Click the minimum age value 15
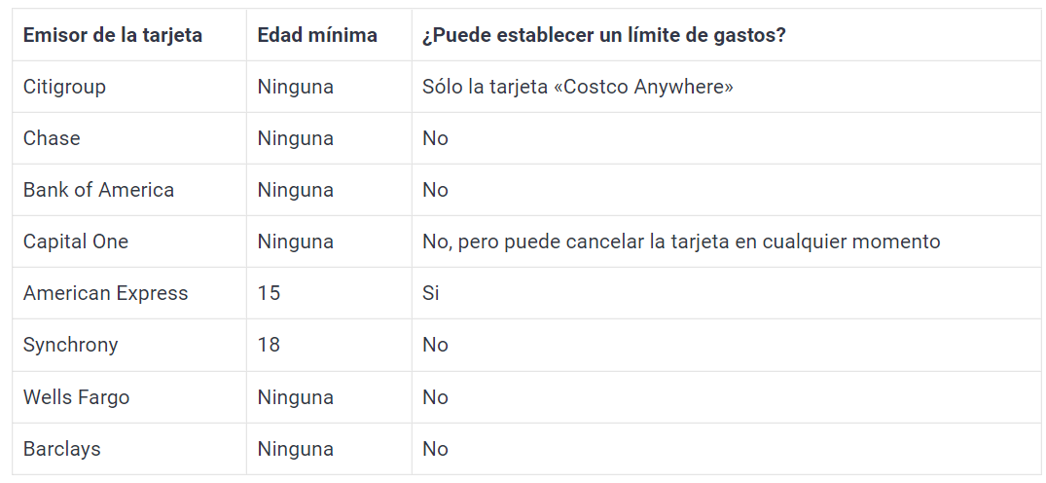 269,293
